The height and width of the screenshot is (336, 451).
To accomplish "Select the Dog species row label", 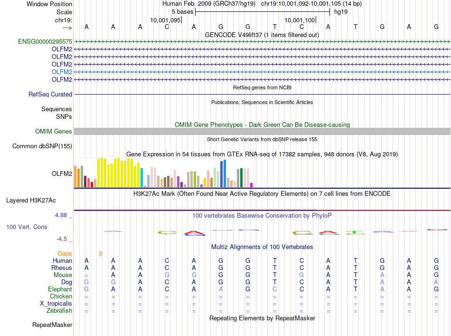I will [x=66, y=282].
